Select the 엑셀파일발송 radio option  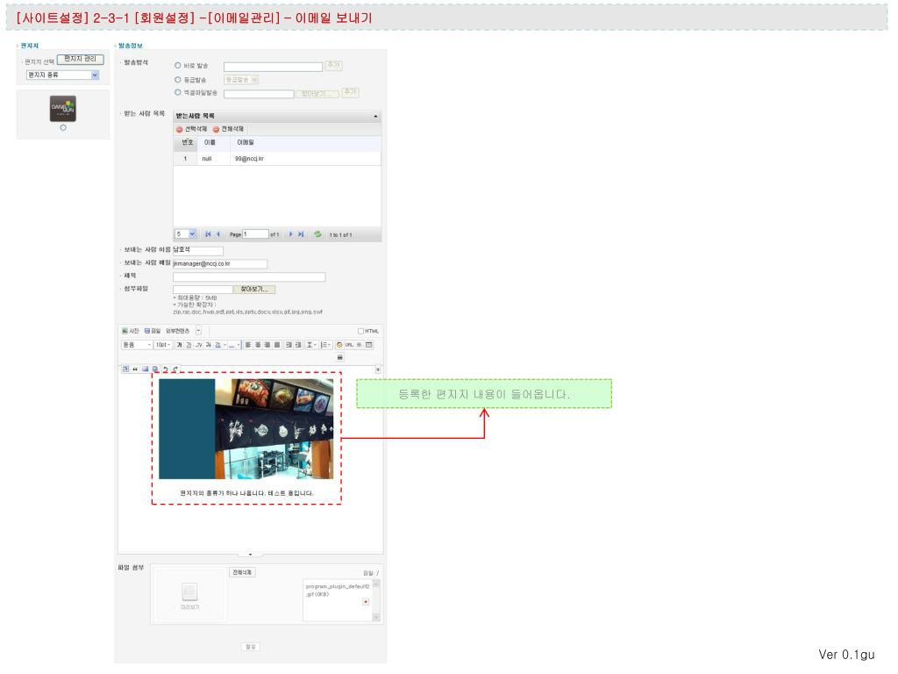click(177, 92)
